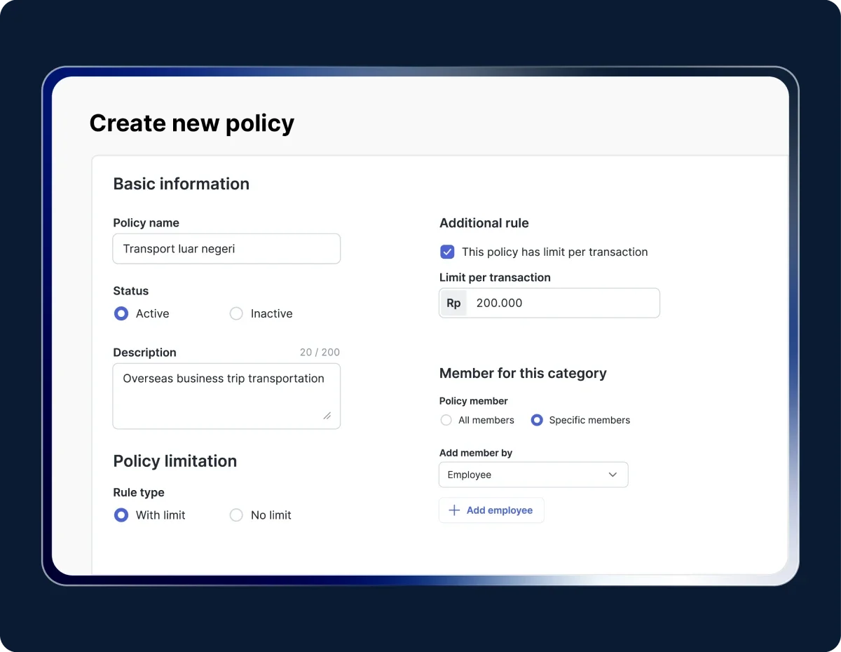Click the 200.000 limit amount field

click(x=561, y=303)
